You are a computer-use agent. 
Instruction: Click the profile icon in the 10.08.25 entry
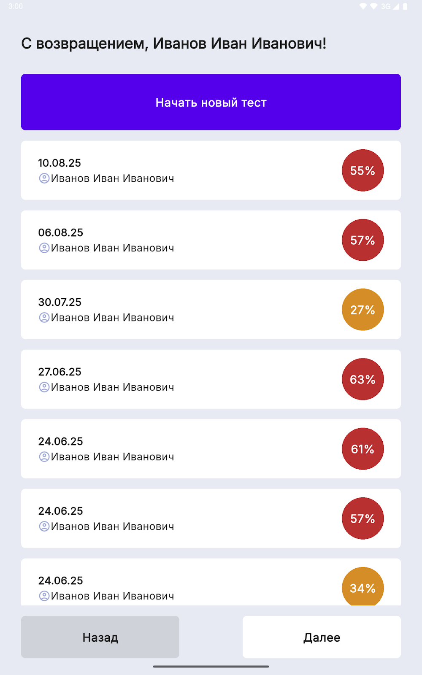coord(44,178)
